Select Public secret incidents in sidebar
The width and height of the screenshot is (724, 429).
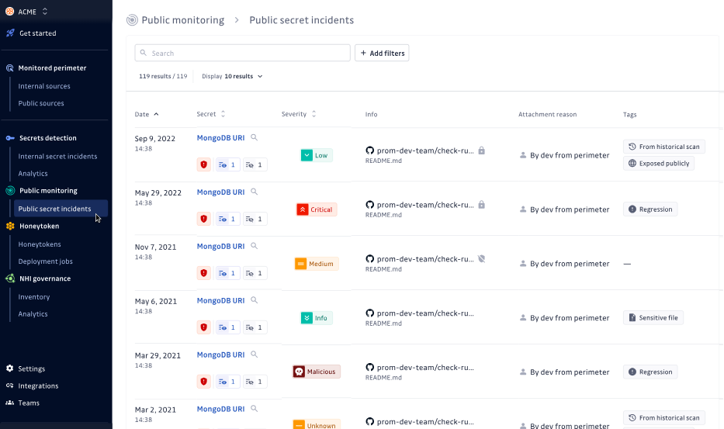pyautogui.click(x=61, y=209)
